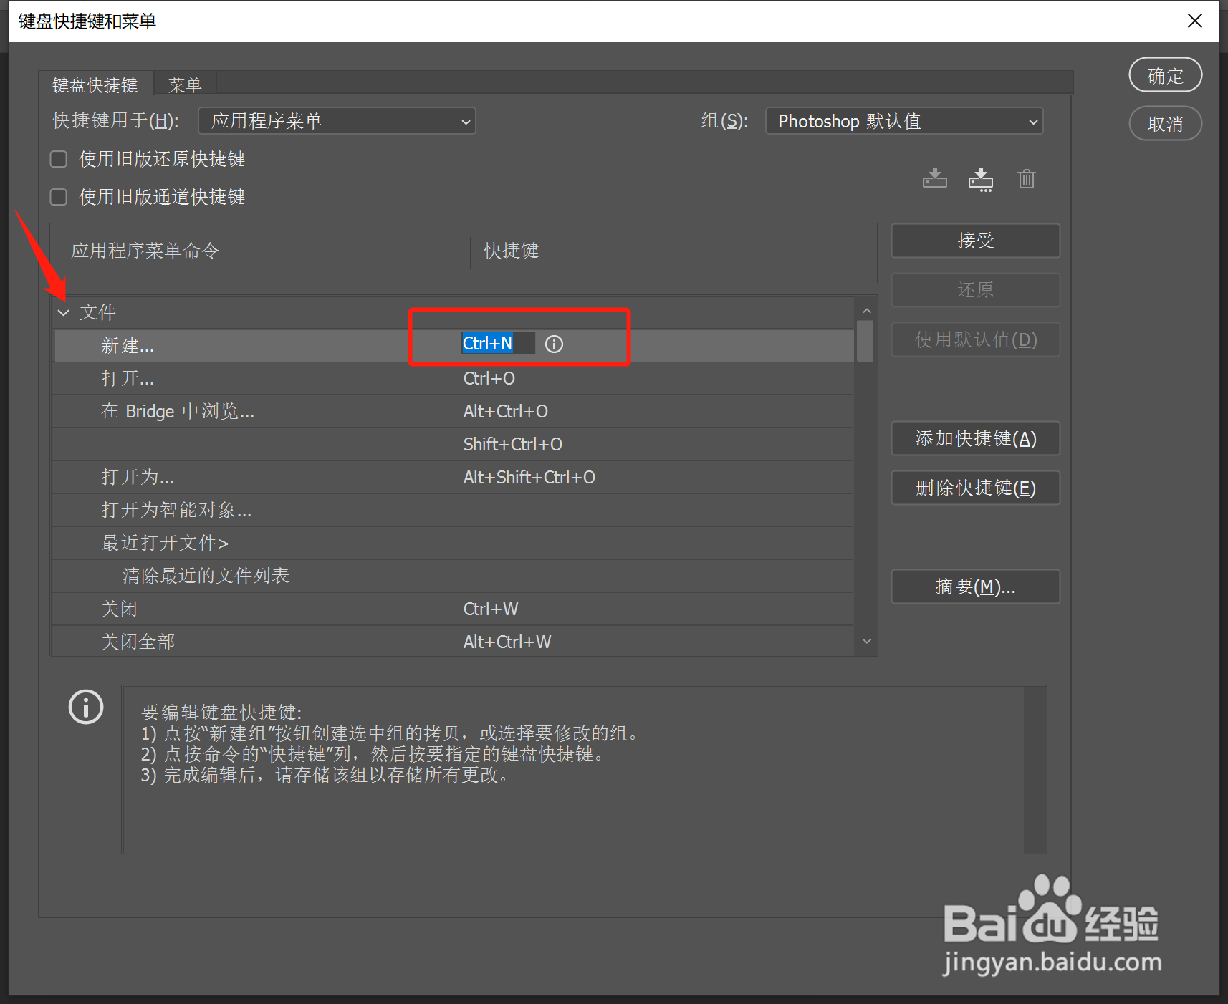Click the 添加快捷键 button
This screenshot has width=1228, height=1004.
point(975,438)
